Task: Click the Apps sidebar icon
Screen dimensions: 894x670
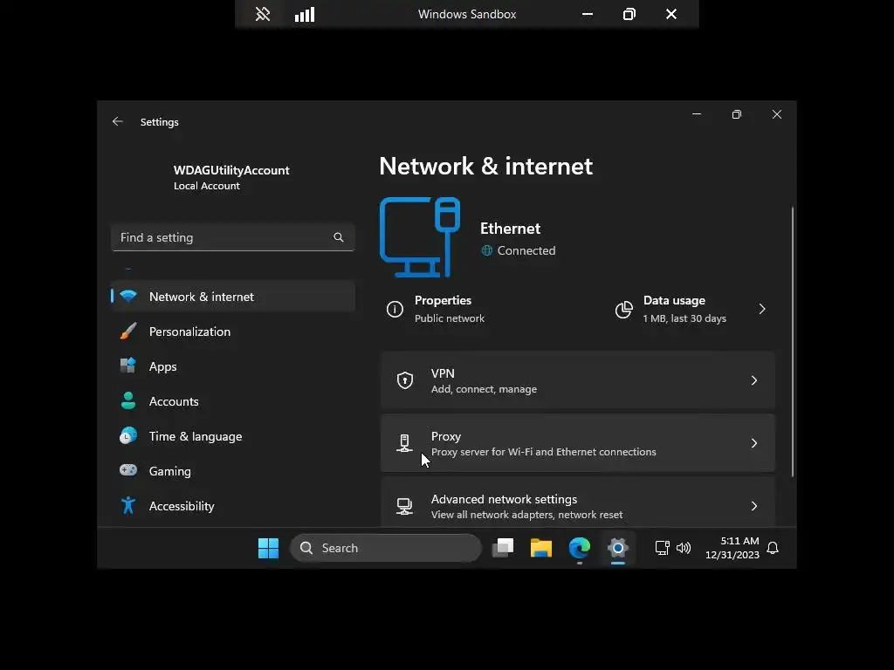Action: tap(128, 366)
